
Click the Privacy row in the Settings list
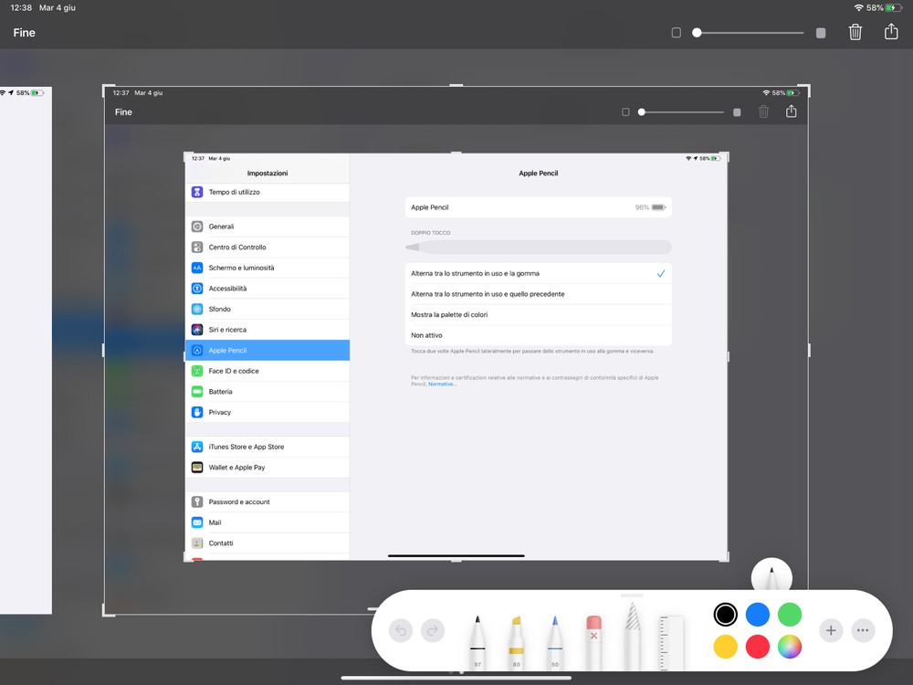[268, 412]
